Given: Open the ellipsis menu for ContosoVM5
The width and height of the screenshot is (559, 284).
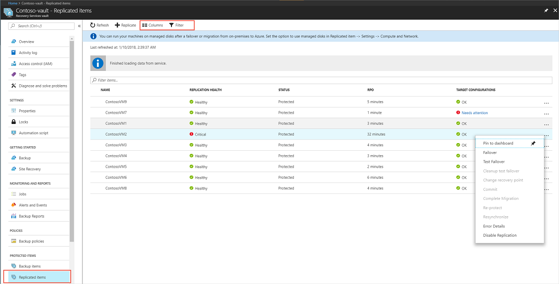Looking at the screenshot, I should (x=546, y=166).
